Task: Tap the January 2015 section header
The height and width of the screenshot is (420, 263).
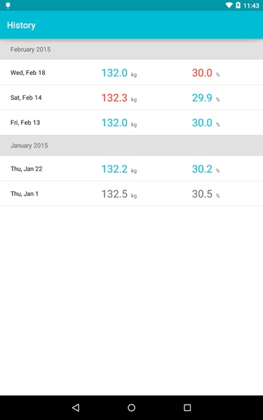Action: [132, 146]
